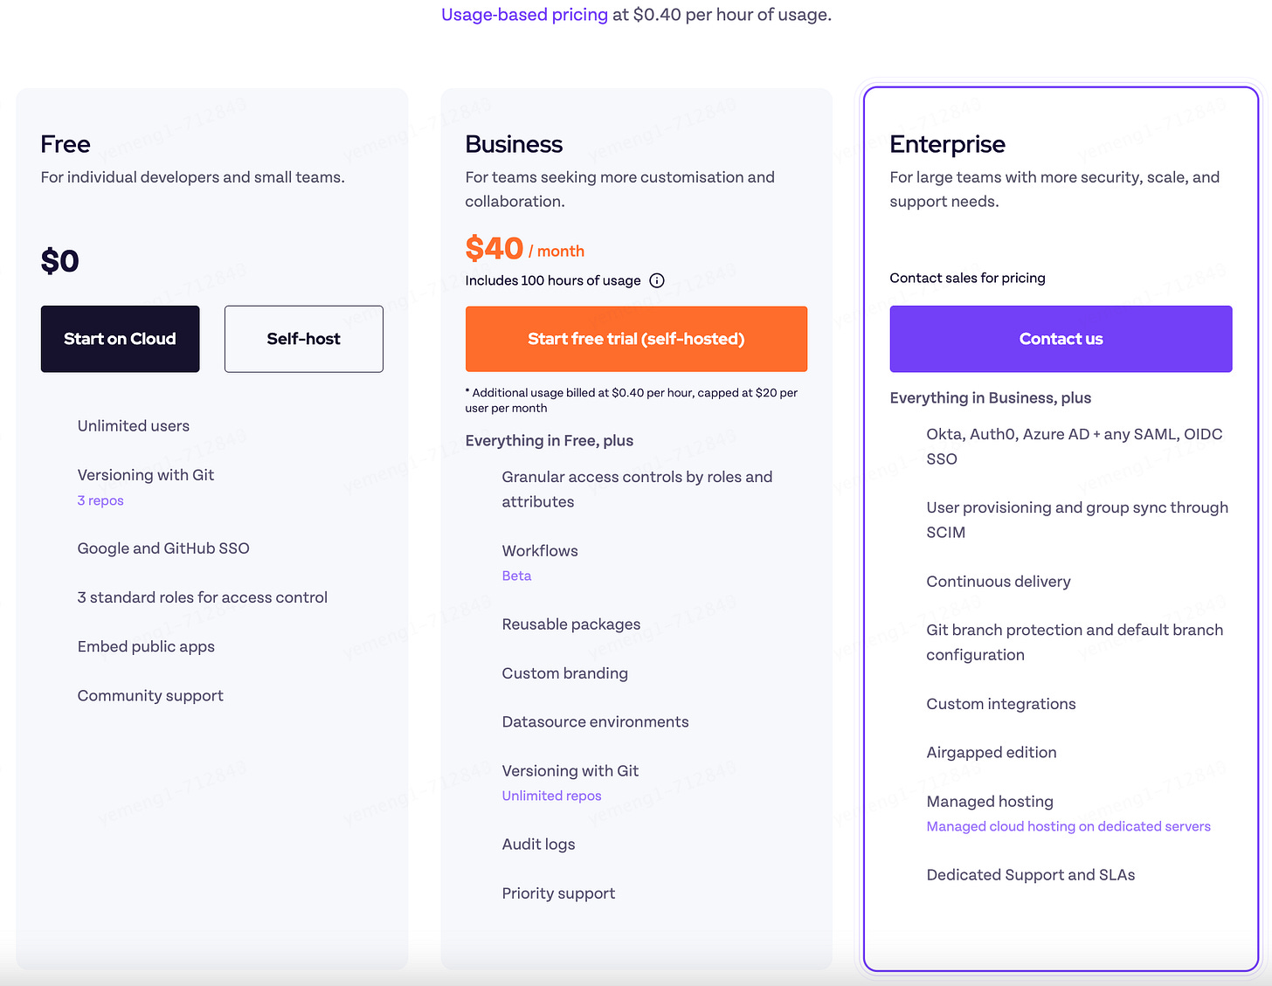Select the Audit logs feature item

coord(538,845)
